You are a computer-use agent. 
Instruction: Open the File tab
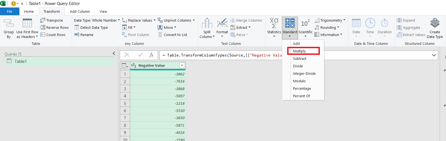[10, 11]
